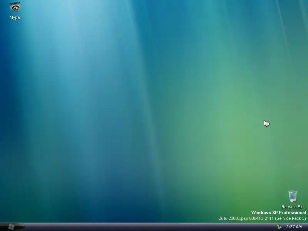This screenshot has width=308, height=231.
Task: Click the Recycle Bin label text
Action: pyautogui.click(x=293, y=207)
